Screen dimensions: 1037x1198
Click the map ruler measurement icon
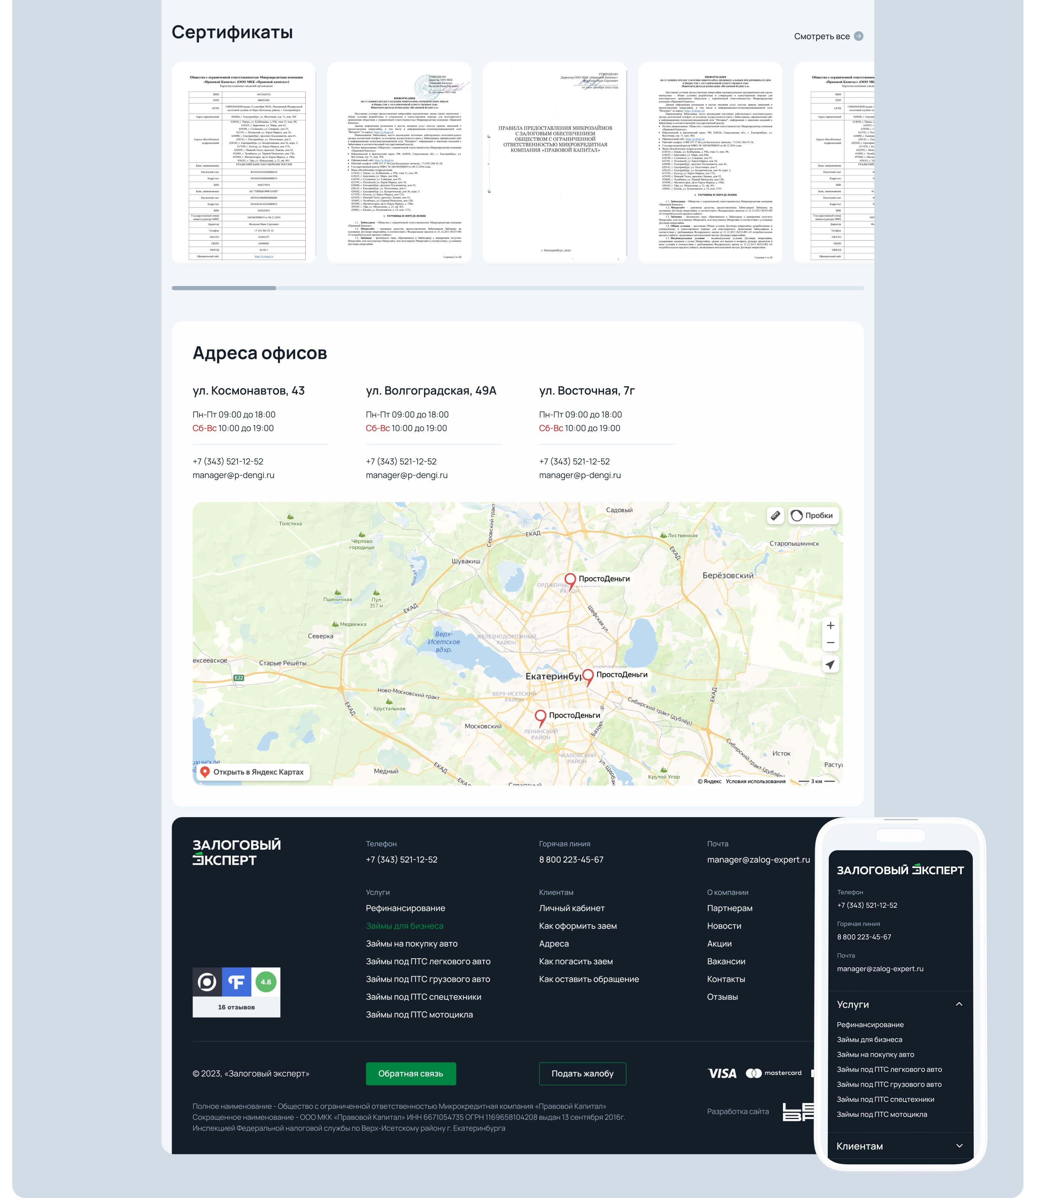[x=775, y=515]
